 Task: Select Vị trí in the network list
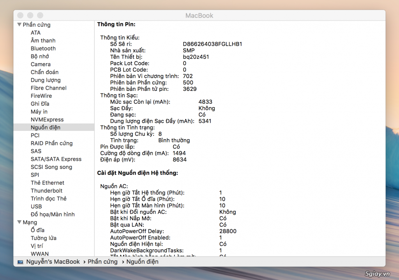(x=37, y=246)
